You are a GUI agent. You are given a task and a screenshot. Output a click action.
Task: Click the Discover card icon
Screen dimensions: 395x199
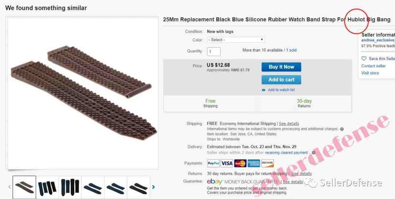[267, 163]
